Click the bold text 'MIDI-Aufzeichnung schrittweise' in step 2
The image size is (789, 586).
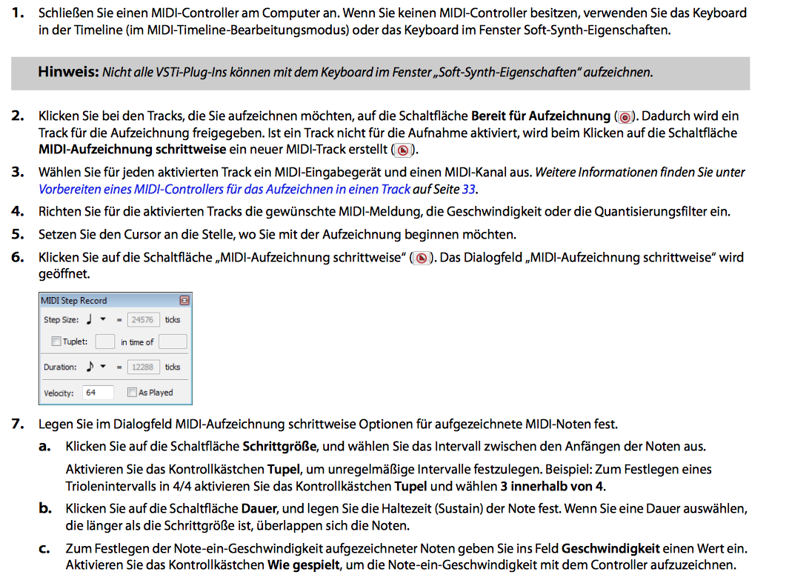click(133, 150)
